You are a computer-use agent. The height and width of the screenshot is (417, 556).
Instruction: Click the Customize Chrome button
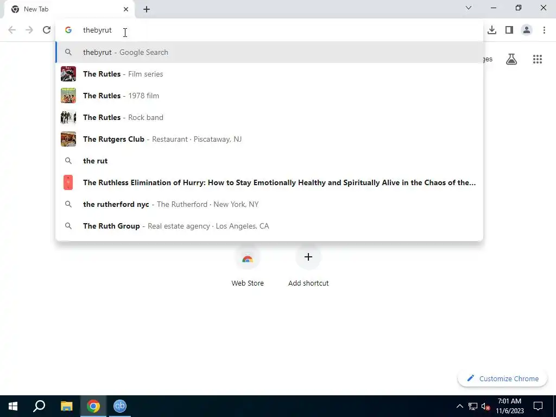click(x=502, y=378)
